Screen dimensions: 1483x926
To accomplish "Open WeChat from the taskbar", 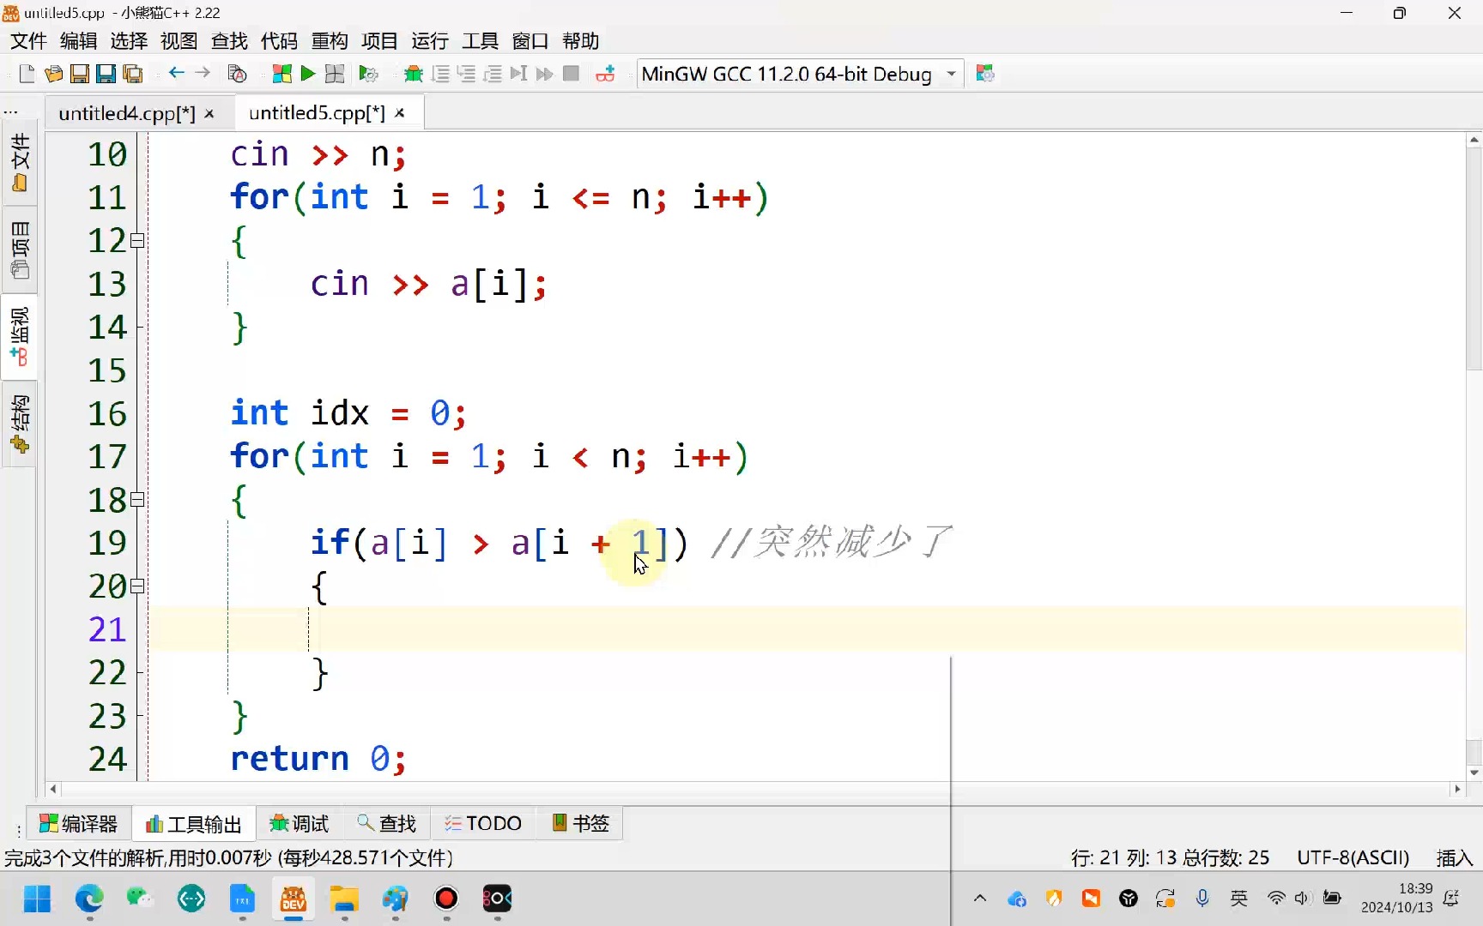I will coord(140,899).
